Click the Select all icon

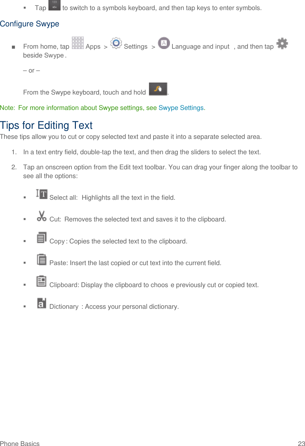tap(42, 194)
